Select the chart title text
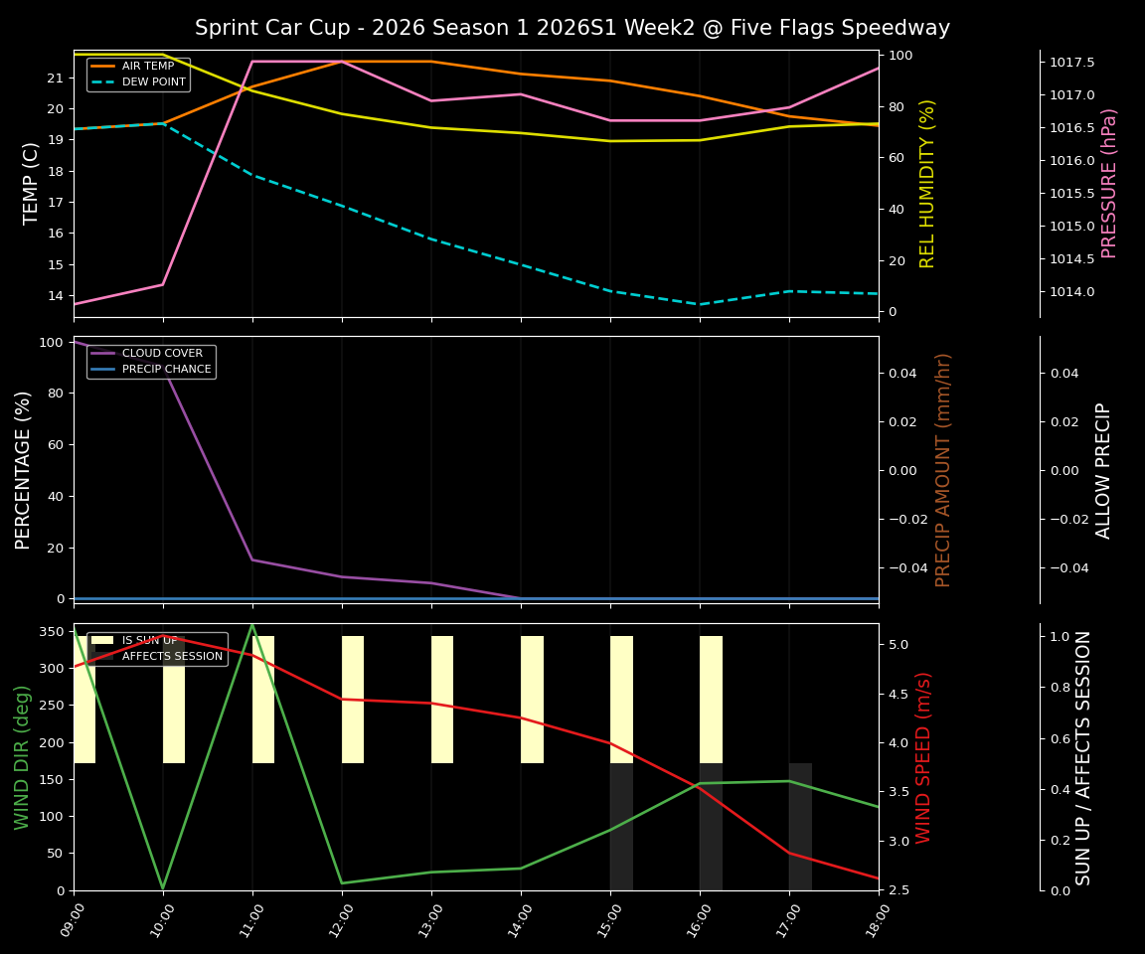Screen dimensions: 1145x954 point(572,28)
